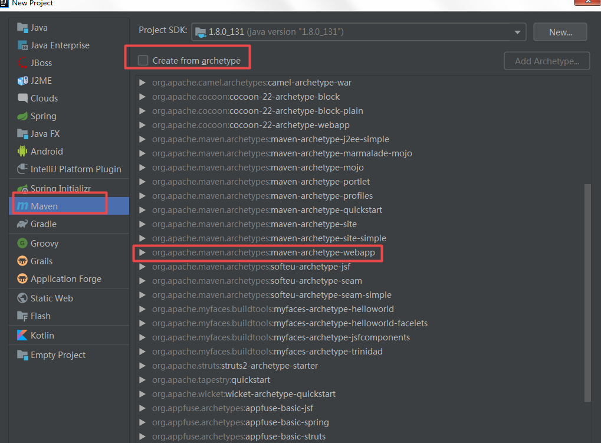Image resolution: width=601 pixels, height=443 pixels.
Task: Click the archetype list vertical scrollbar
Action: [587, 293]
